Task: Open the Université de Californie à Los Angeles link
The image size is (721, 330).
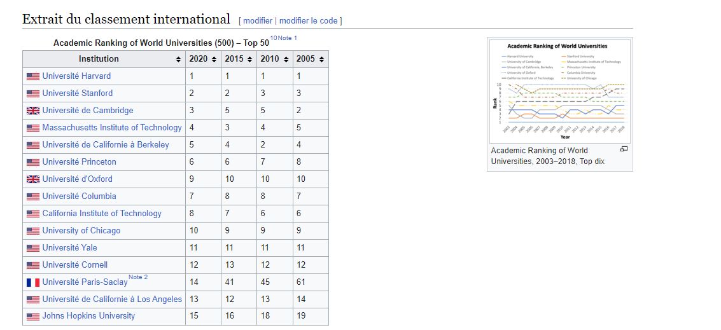Action: (x=112, y=299)
